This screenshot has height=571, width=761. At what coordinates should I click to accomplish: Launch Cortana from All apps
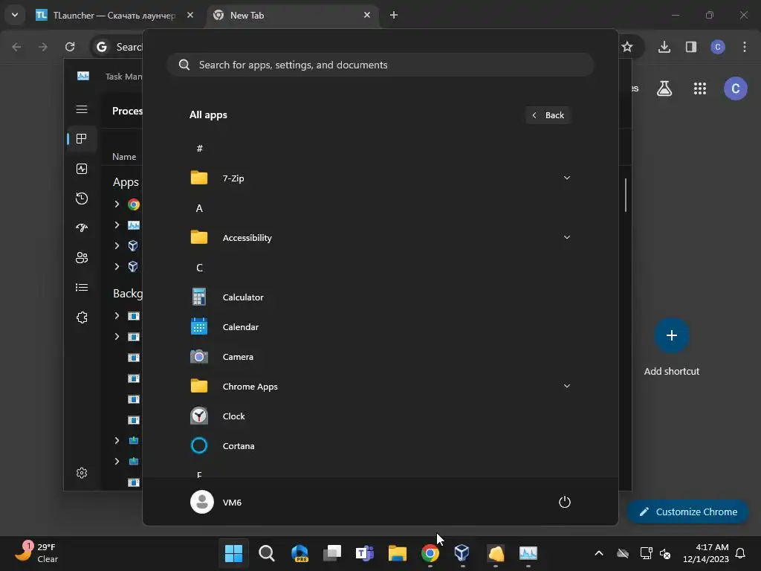pyautogui.click(x=380, y=446)
